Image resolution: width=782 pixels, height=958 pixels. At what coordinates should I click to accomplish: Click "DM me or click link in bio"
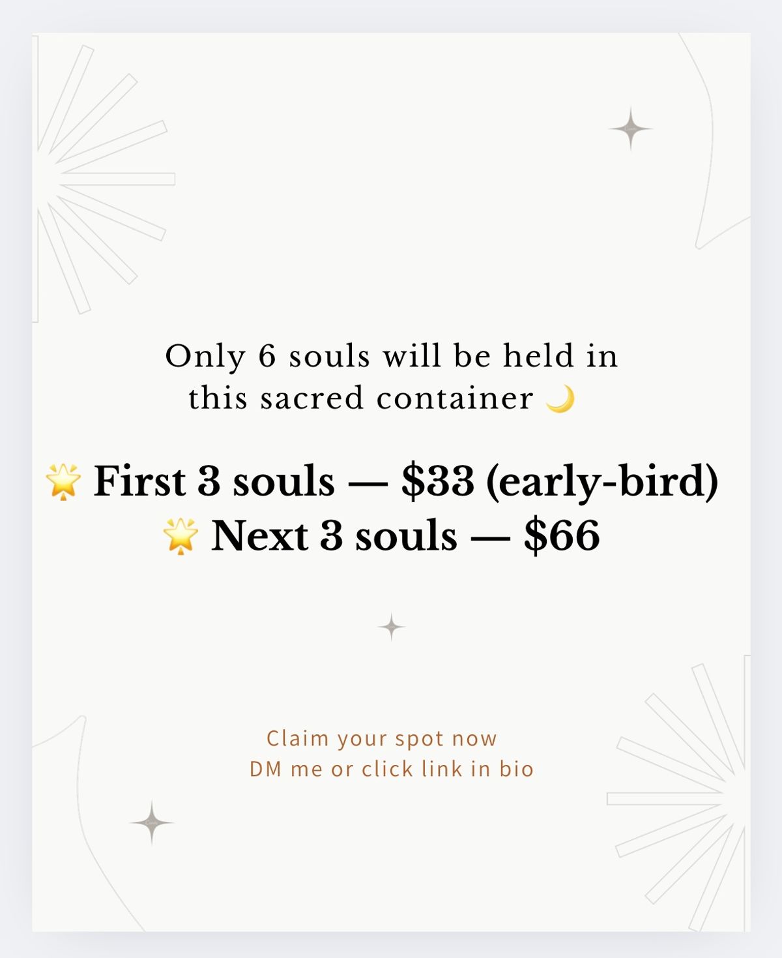pos(391,769)
